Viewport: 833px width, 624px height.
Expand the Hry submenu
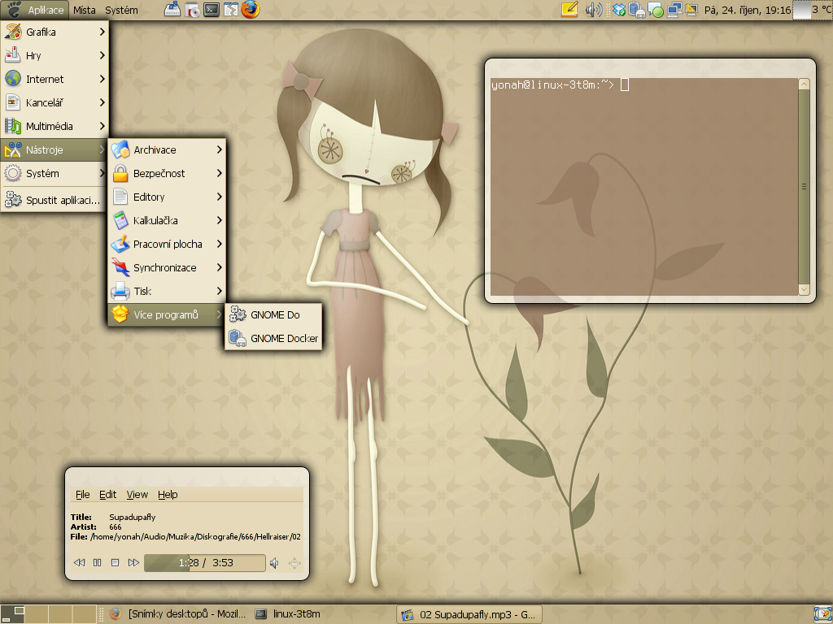click(55, 55)
